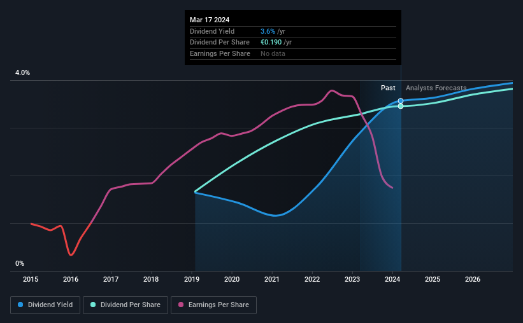The image size is (523, 323).
Task: Click the 4.0% y-axis label
Action: 22,73
